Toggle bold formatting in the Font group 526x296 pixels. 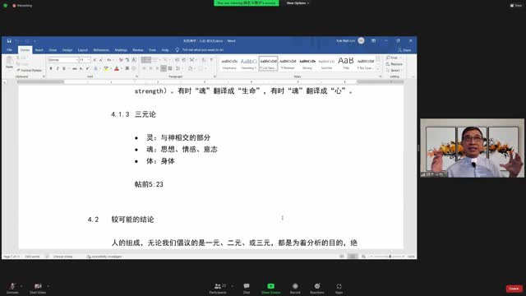51,68
